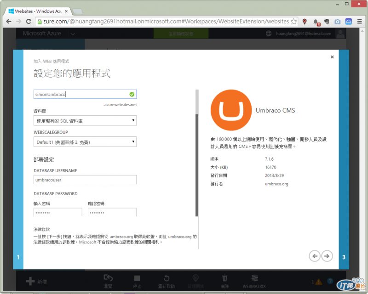This screenshot has width=368, height=294.
Task: Open the WEBSCALEGROUP dropdown
Action: click(x=85, y=141)
